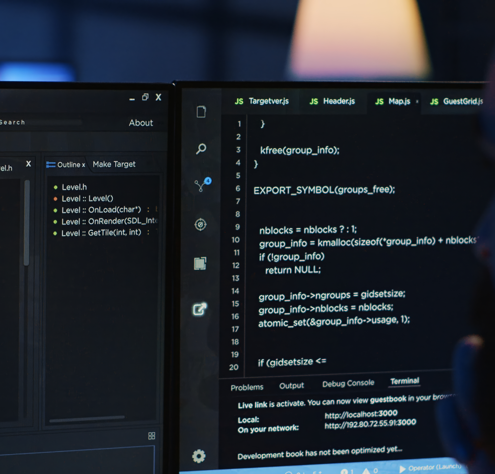Open the Explorer file icon in sidebar

pyautogui.click(x=201, y=112)
